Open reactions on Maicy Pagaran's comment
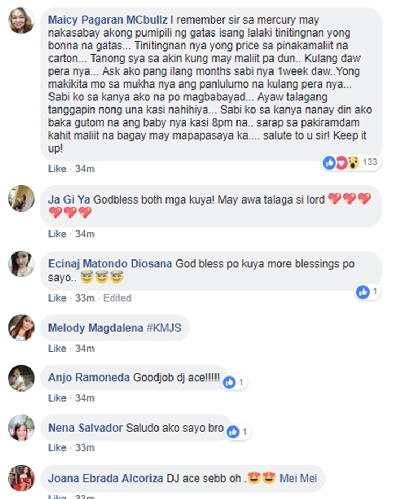 [351, 163]
